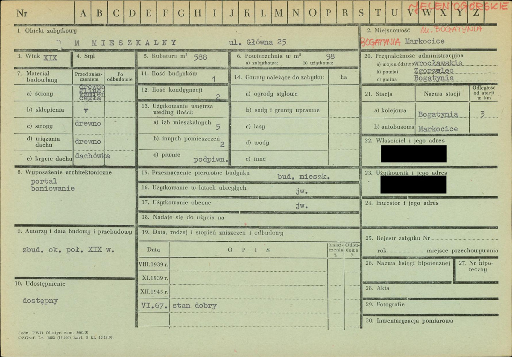512x357 pixels.
Task: Click the Bogatynia railway station name
Action: coord(438,114)
